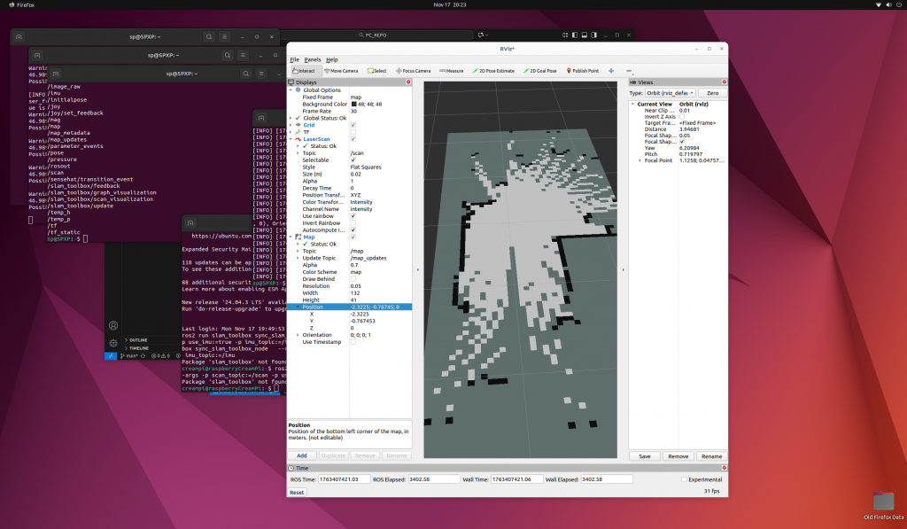Toggle the Grid display checkbox
This screenshot has width=907, height=529.
[x=353, y=125]
